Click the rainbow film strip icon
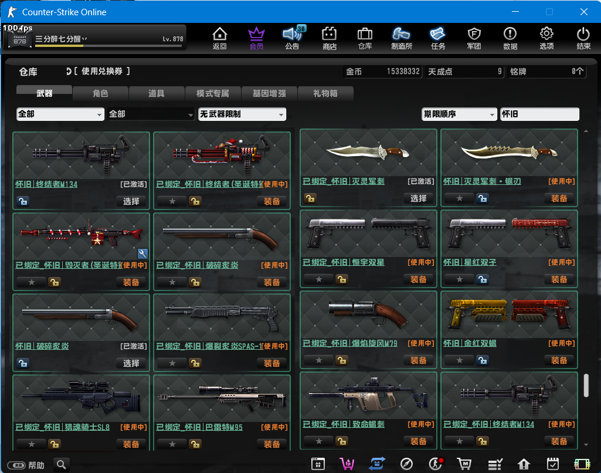Viewport: 601px width, 473px height. (582, 464)
